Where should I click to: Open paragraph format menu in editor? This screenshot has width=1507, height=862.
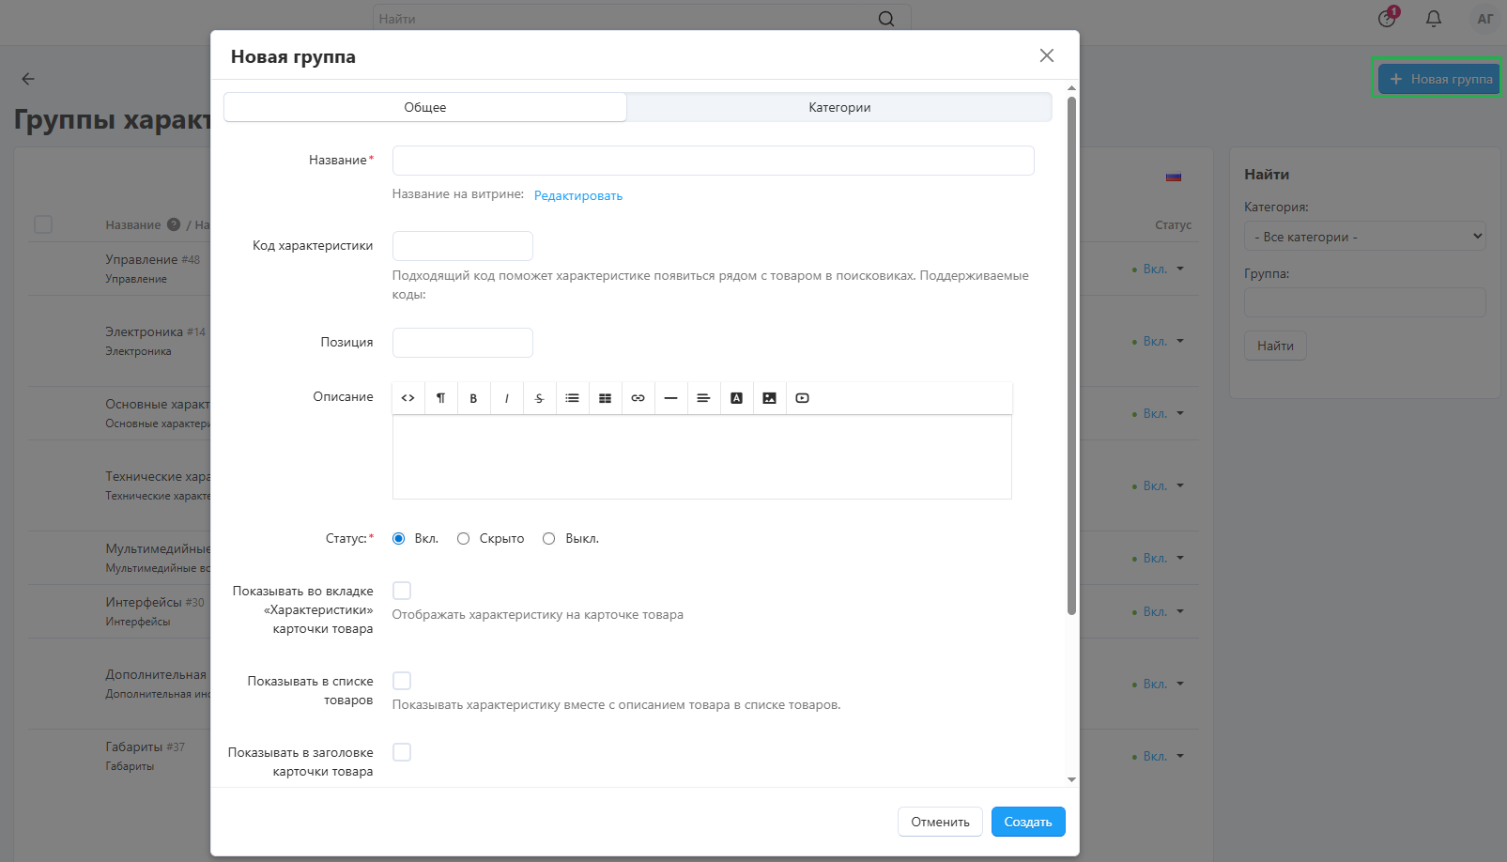tap(440, 398)
